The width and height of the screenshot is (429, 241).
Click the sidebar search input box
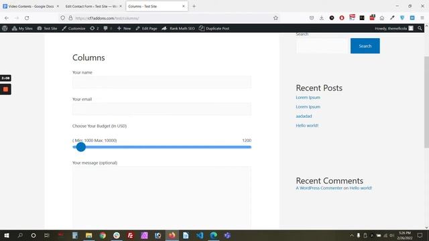[322, 46]
